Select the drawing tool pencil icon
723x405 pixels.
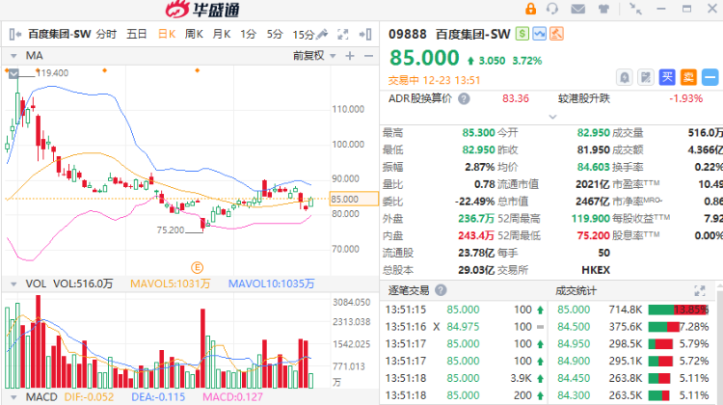click(322, 34)
